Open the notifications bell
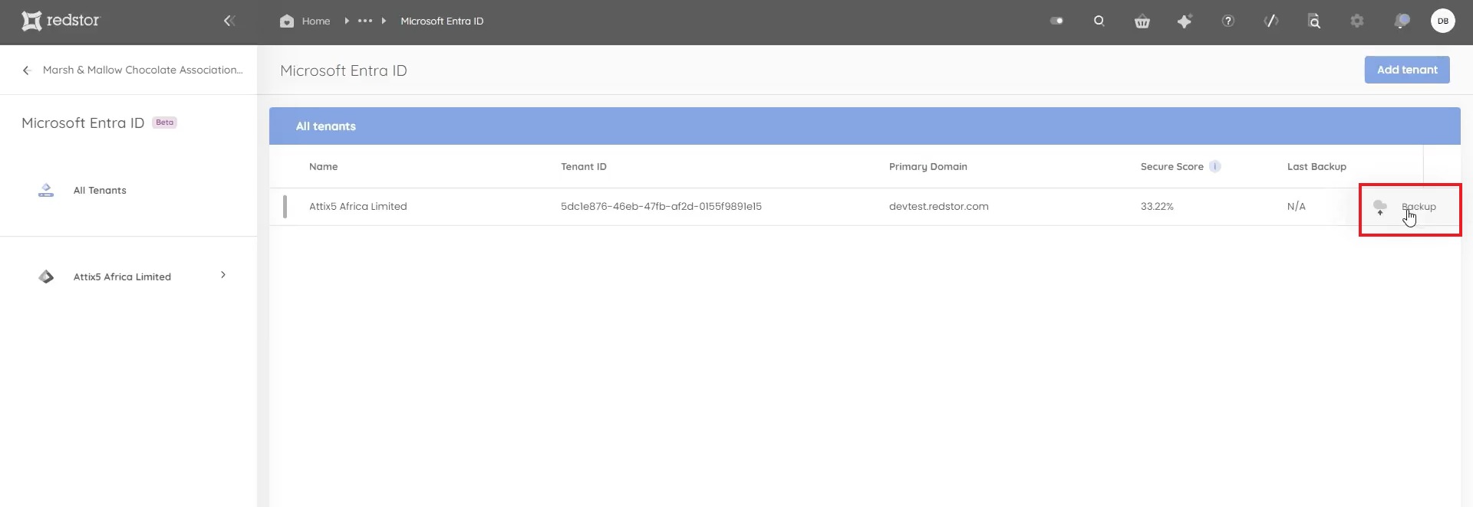The height and width of the screenshot is (507, 1473). click(x=1402, y=21)
